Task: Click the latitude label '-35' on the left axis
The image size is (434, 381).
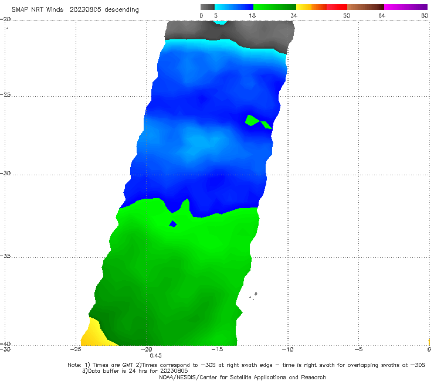Action: (5, 256)
